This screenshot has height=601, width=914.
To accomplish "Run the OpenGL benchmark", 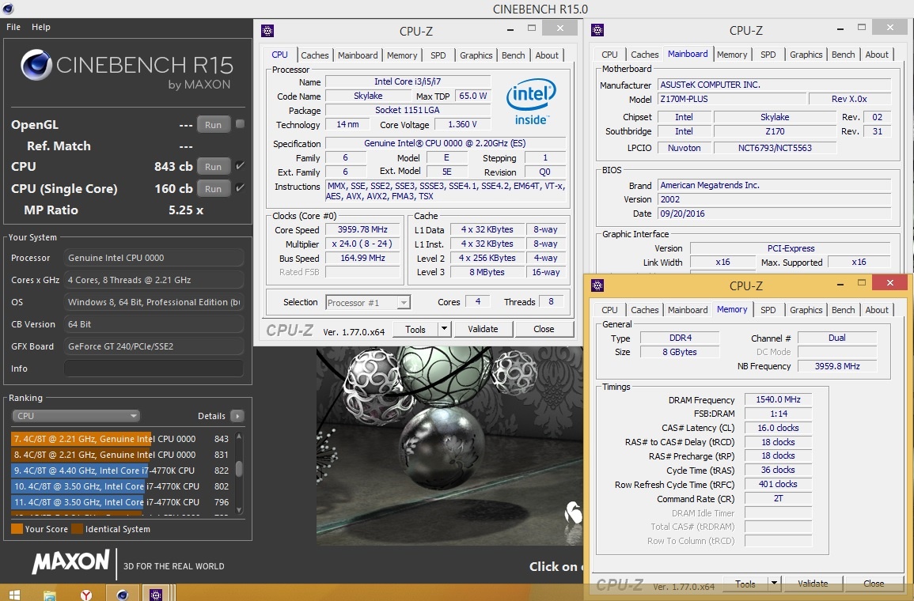I will (213, 125).
